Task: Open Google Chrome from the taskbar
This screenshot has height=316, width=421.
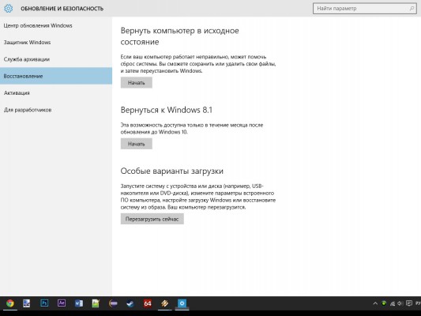Action: (x=10, y=303)
